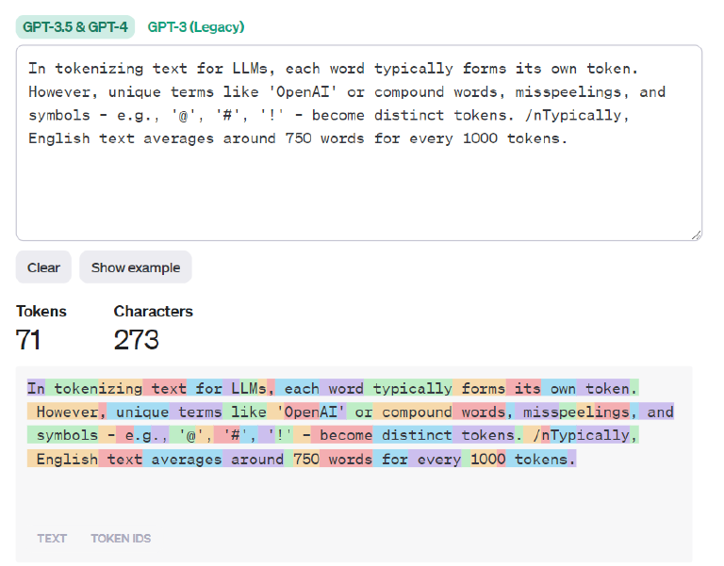Click the Tokens count value 71
724x566 pixels.
pyautogui.click(x=28, y=340)
